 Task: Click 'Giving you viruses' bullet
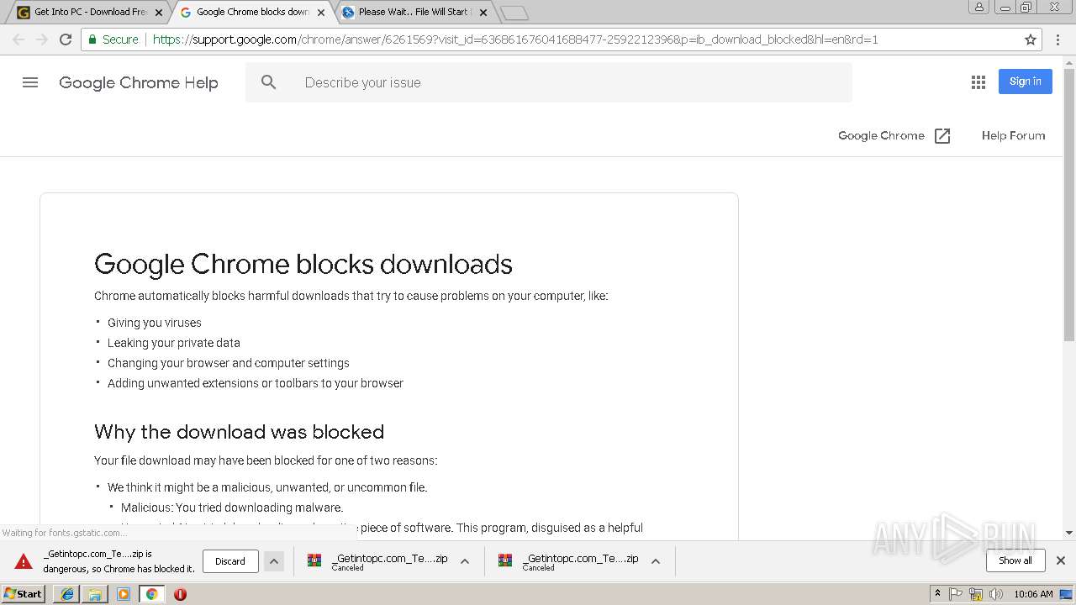[x=155, y=323]
